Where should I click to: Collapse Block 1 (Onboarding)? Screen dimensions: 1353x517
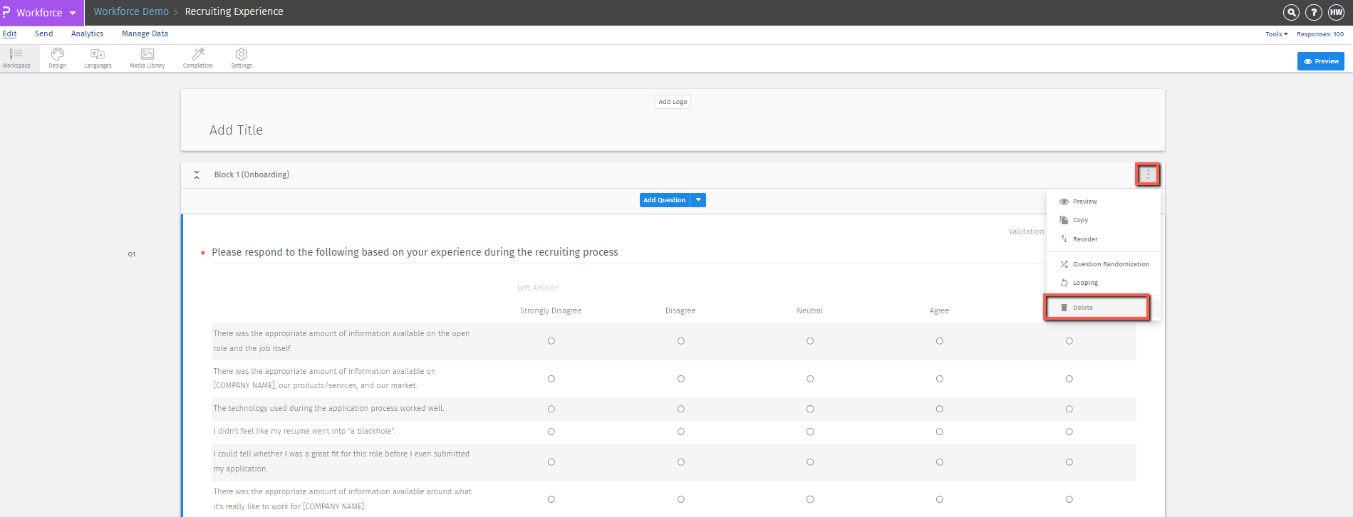coord(197,174)
